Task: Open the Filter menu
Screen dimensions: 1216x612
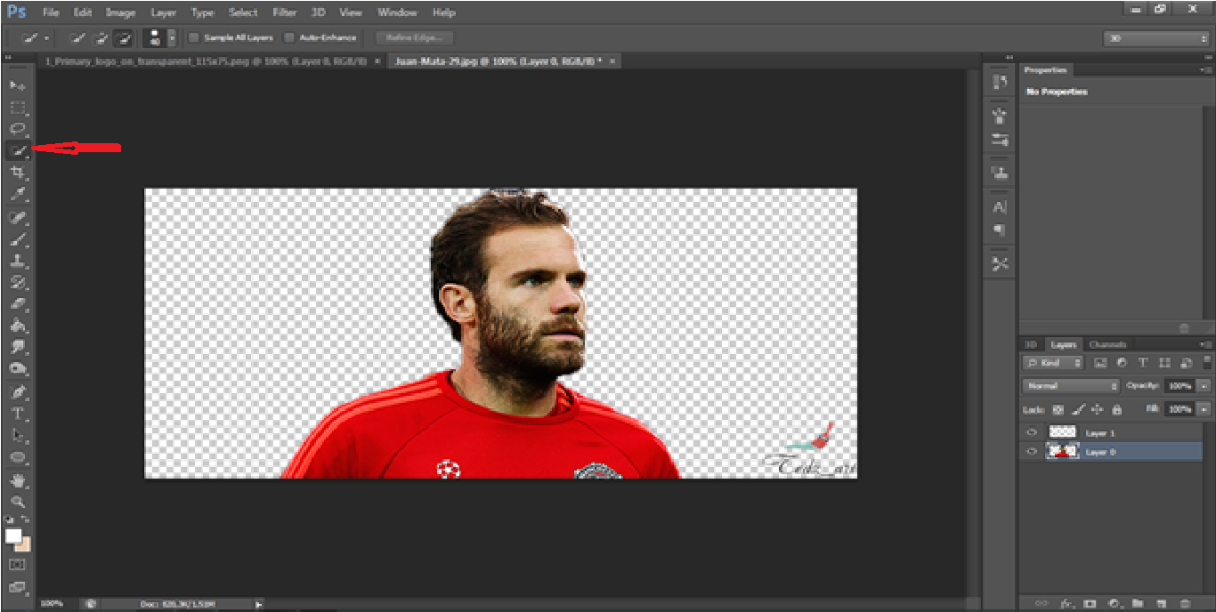Action: pos(284,12)
